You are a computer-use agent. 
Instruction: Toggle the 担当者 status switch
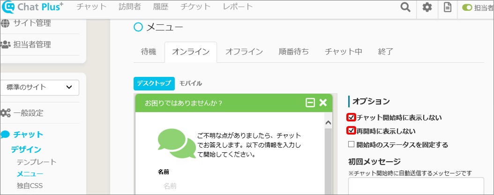tap(467, 7)
